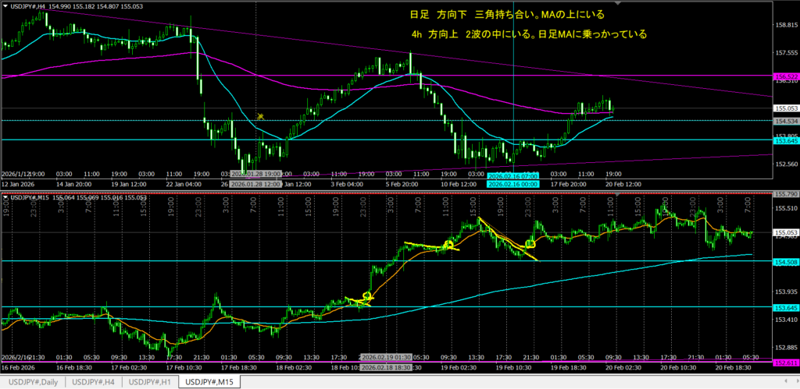Select middle yellow circle marker on M15 chart

448,245
